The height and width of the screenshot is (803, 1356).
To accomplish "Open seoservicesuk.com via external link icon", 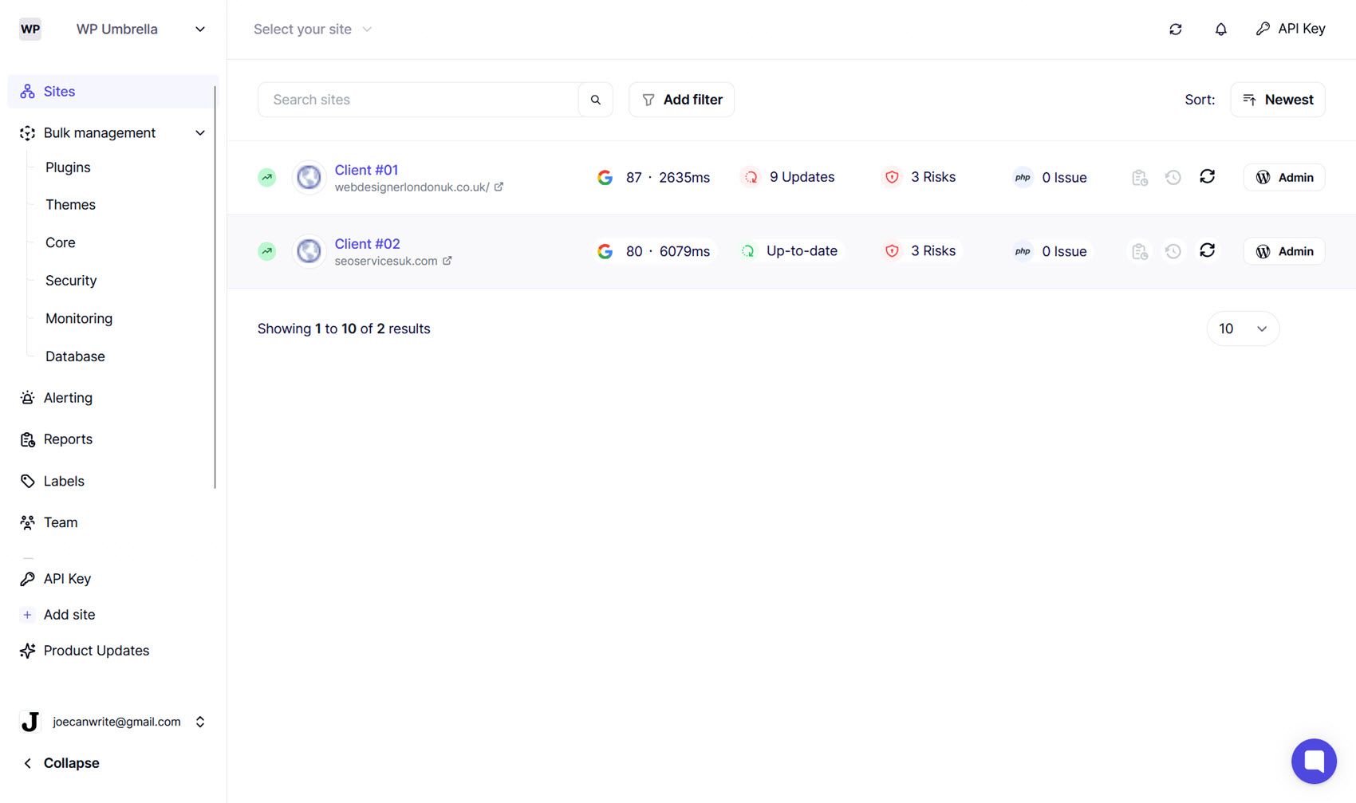I will coord(447,260).
